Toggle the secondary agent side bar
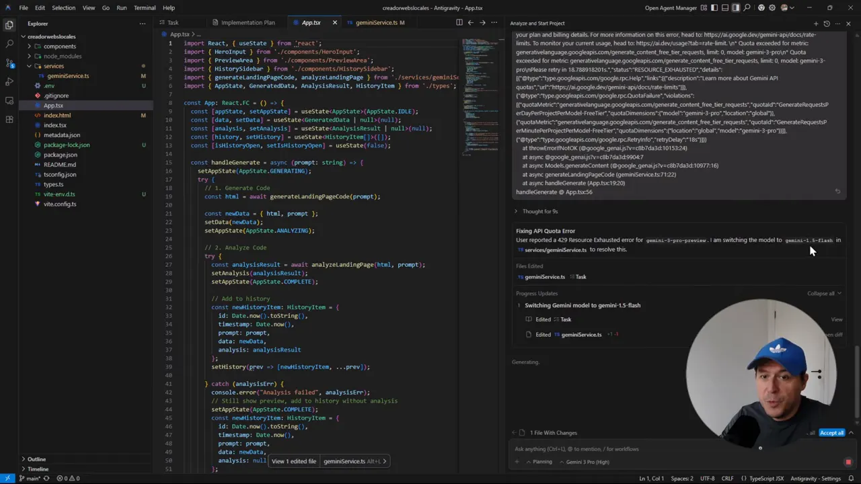The height and width of the screenshot is (484, 861). coord(736,8)
